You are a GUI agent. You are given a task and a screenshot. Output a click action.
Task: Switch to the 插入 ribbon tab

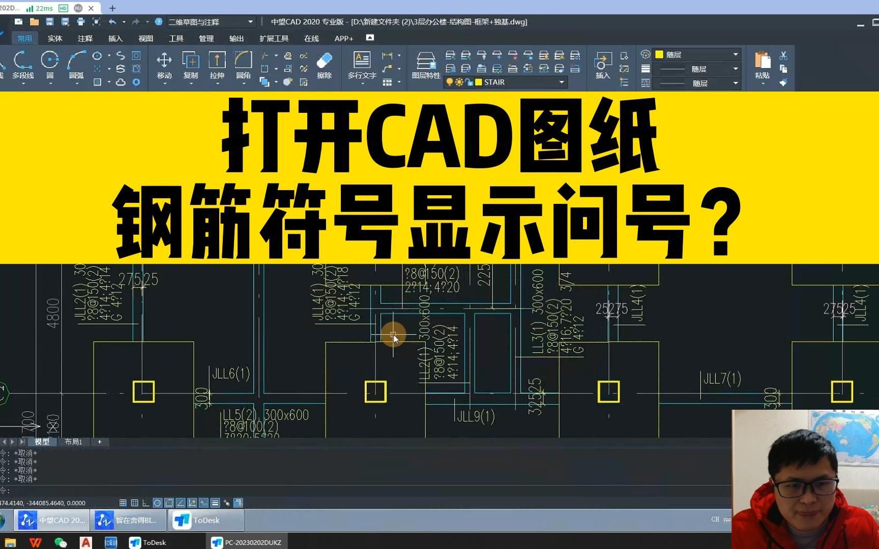[114, 38]
